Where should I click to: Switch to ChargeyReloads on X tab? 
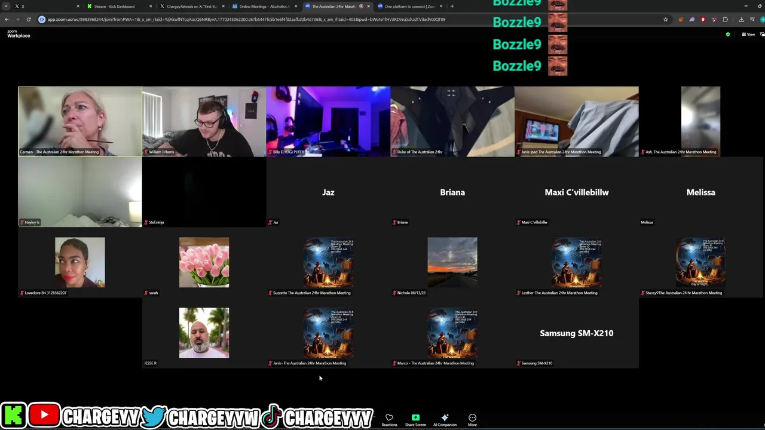click(191, 6)
